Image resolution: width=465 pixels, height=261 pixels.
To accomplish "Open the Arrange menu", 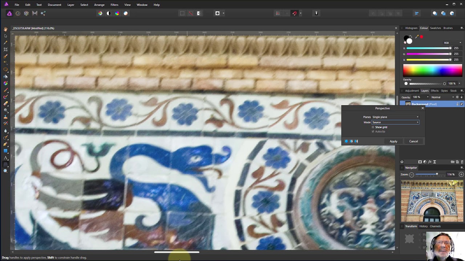I will 99,5.
